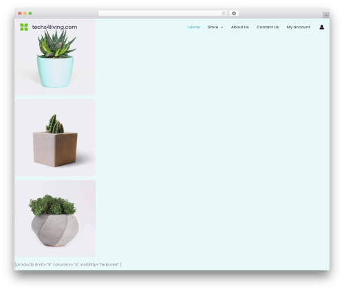Screen dimensions: 344x291
Task: Click the techs4living.com site title
Action: (54, 27)
